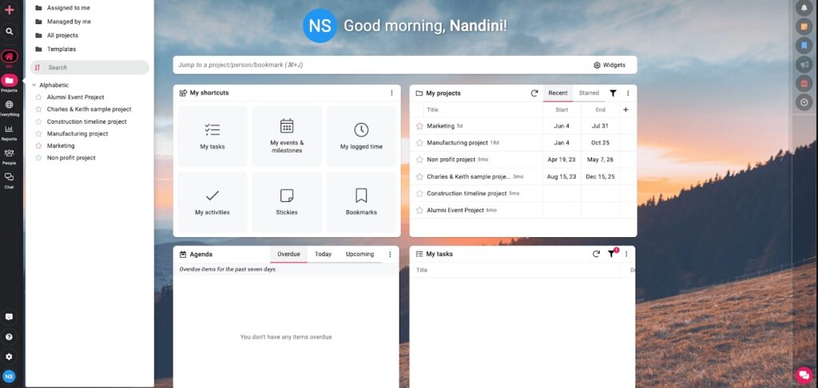Open the notifications bell icon
The width and height of the screenshot is (818, 388).
point(804,8)
